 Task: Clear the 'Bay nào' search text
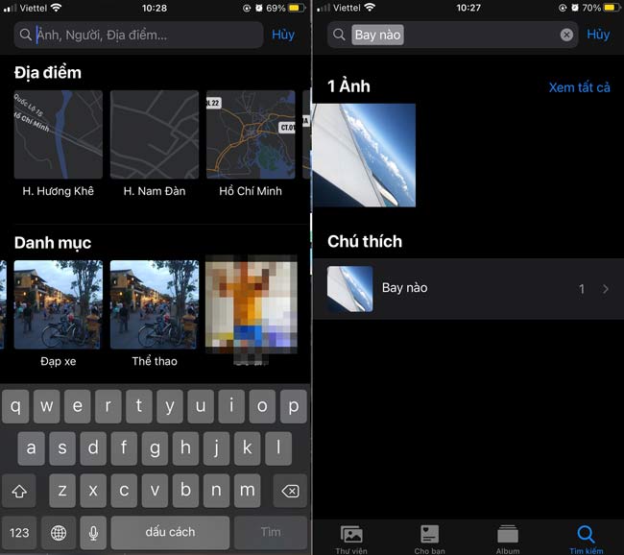[x=566, y=35]
